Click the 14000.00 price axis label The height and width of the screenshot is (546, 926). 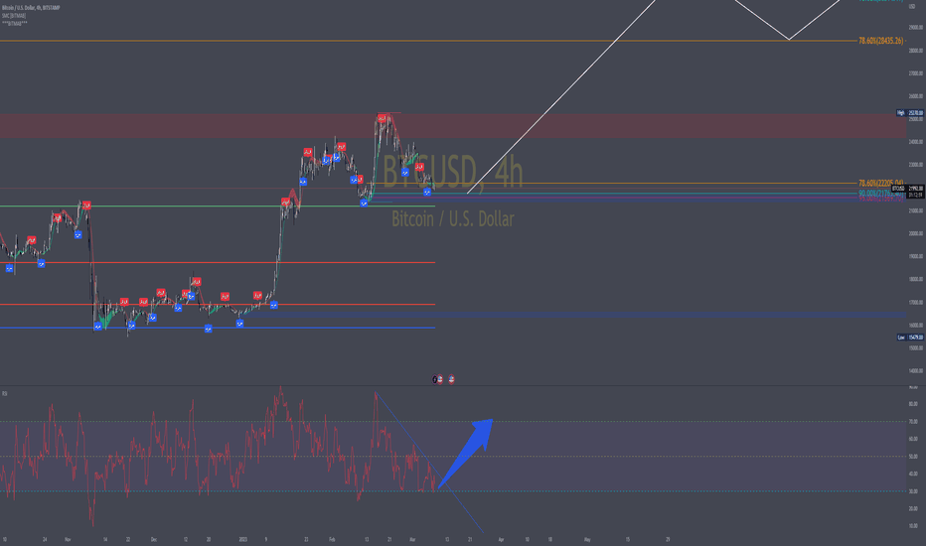(x=916, y=370)
